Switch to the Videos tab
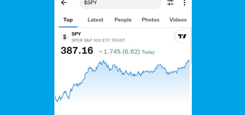Screen dimensions: 245x115 click(178, 20)
